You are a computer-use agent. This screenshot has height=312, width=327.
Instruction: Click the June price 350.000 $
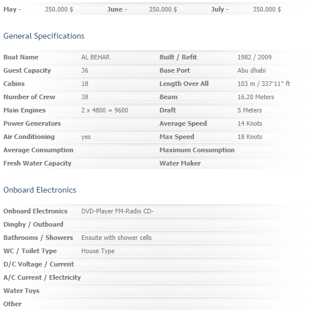pyautogui.click(x=163, y=9)
